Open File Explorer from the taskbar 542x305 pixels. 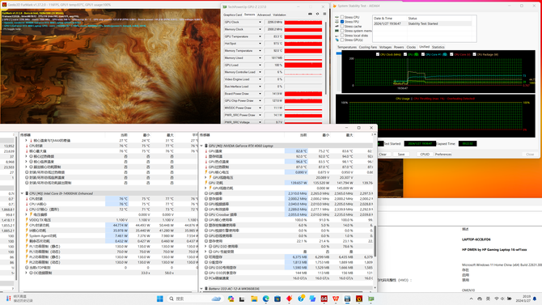pos(254,299)
